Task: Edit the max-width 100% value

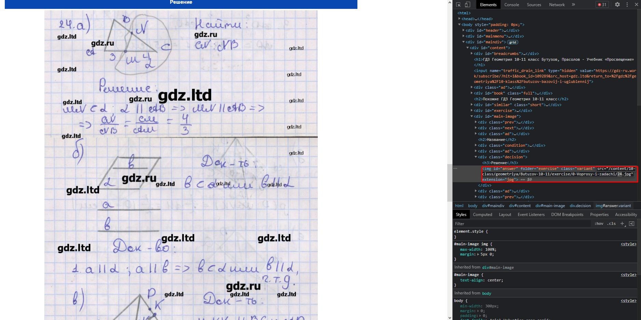Action: (490, 249)
